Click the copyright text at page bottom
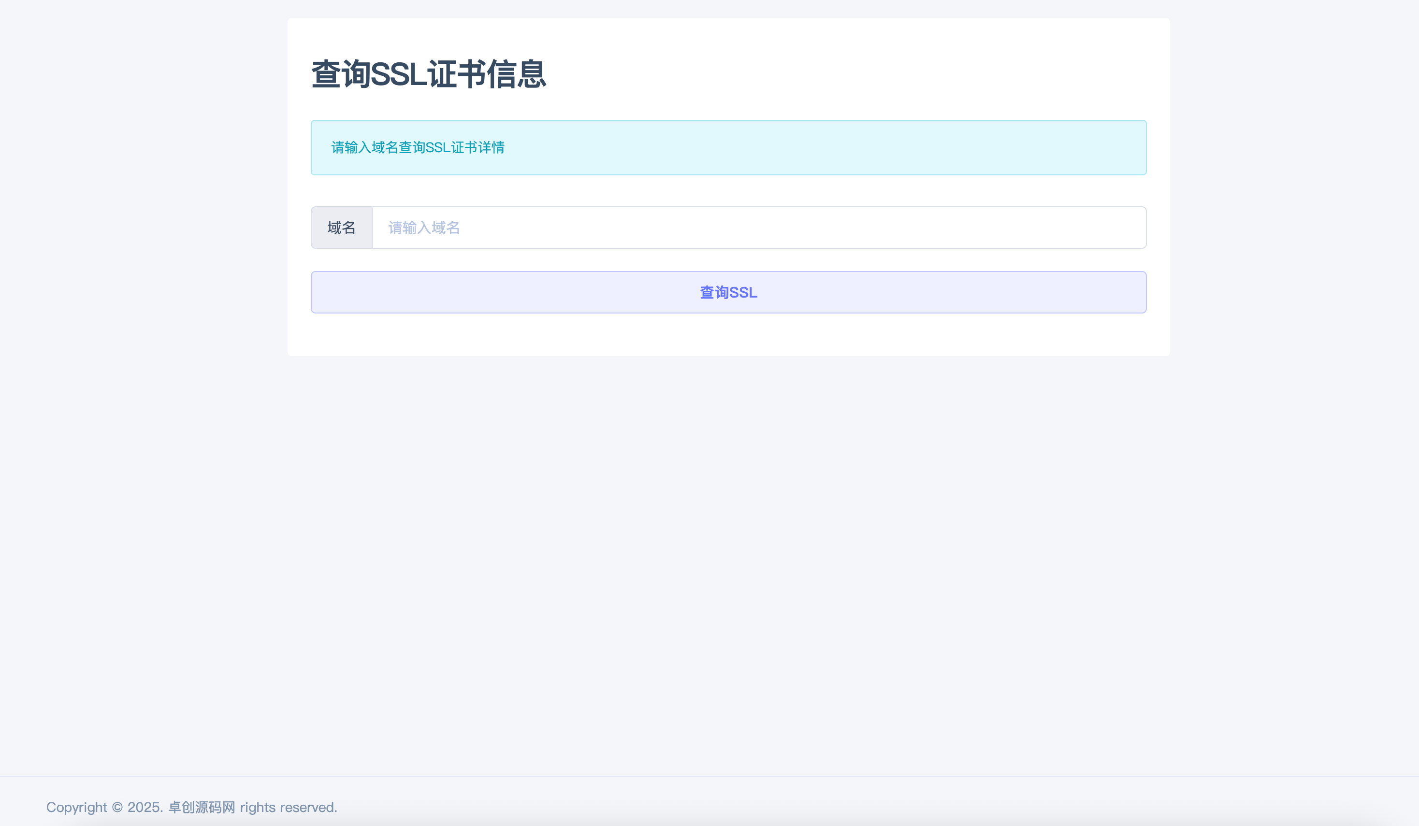The image size is (1419, 826). [x=191, y=807]
